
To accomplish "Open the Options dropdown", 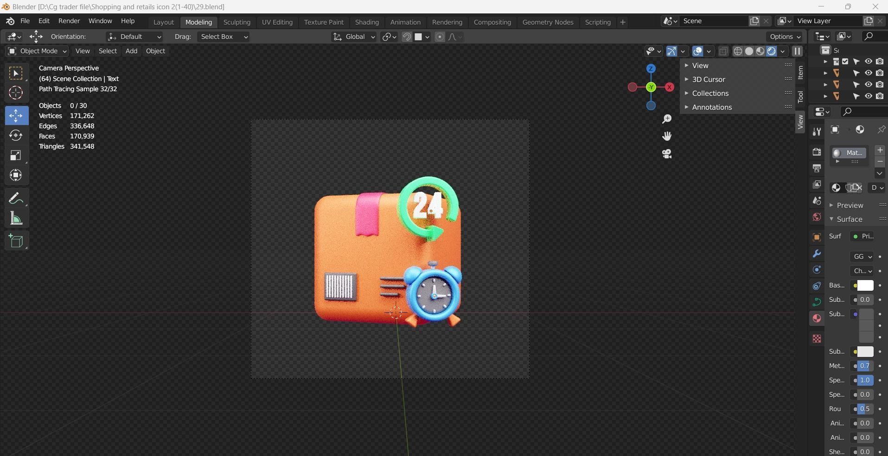I will tap(785, 37).
